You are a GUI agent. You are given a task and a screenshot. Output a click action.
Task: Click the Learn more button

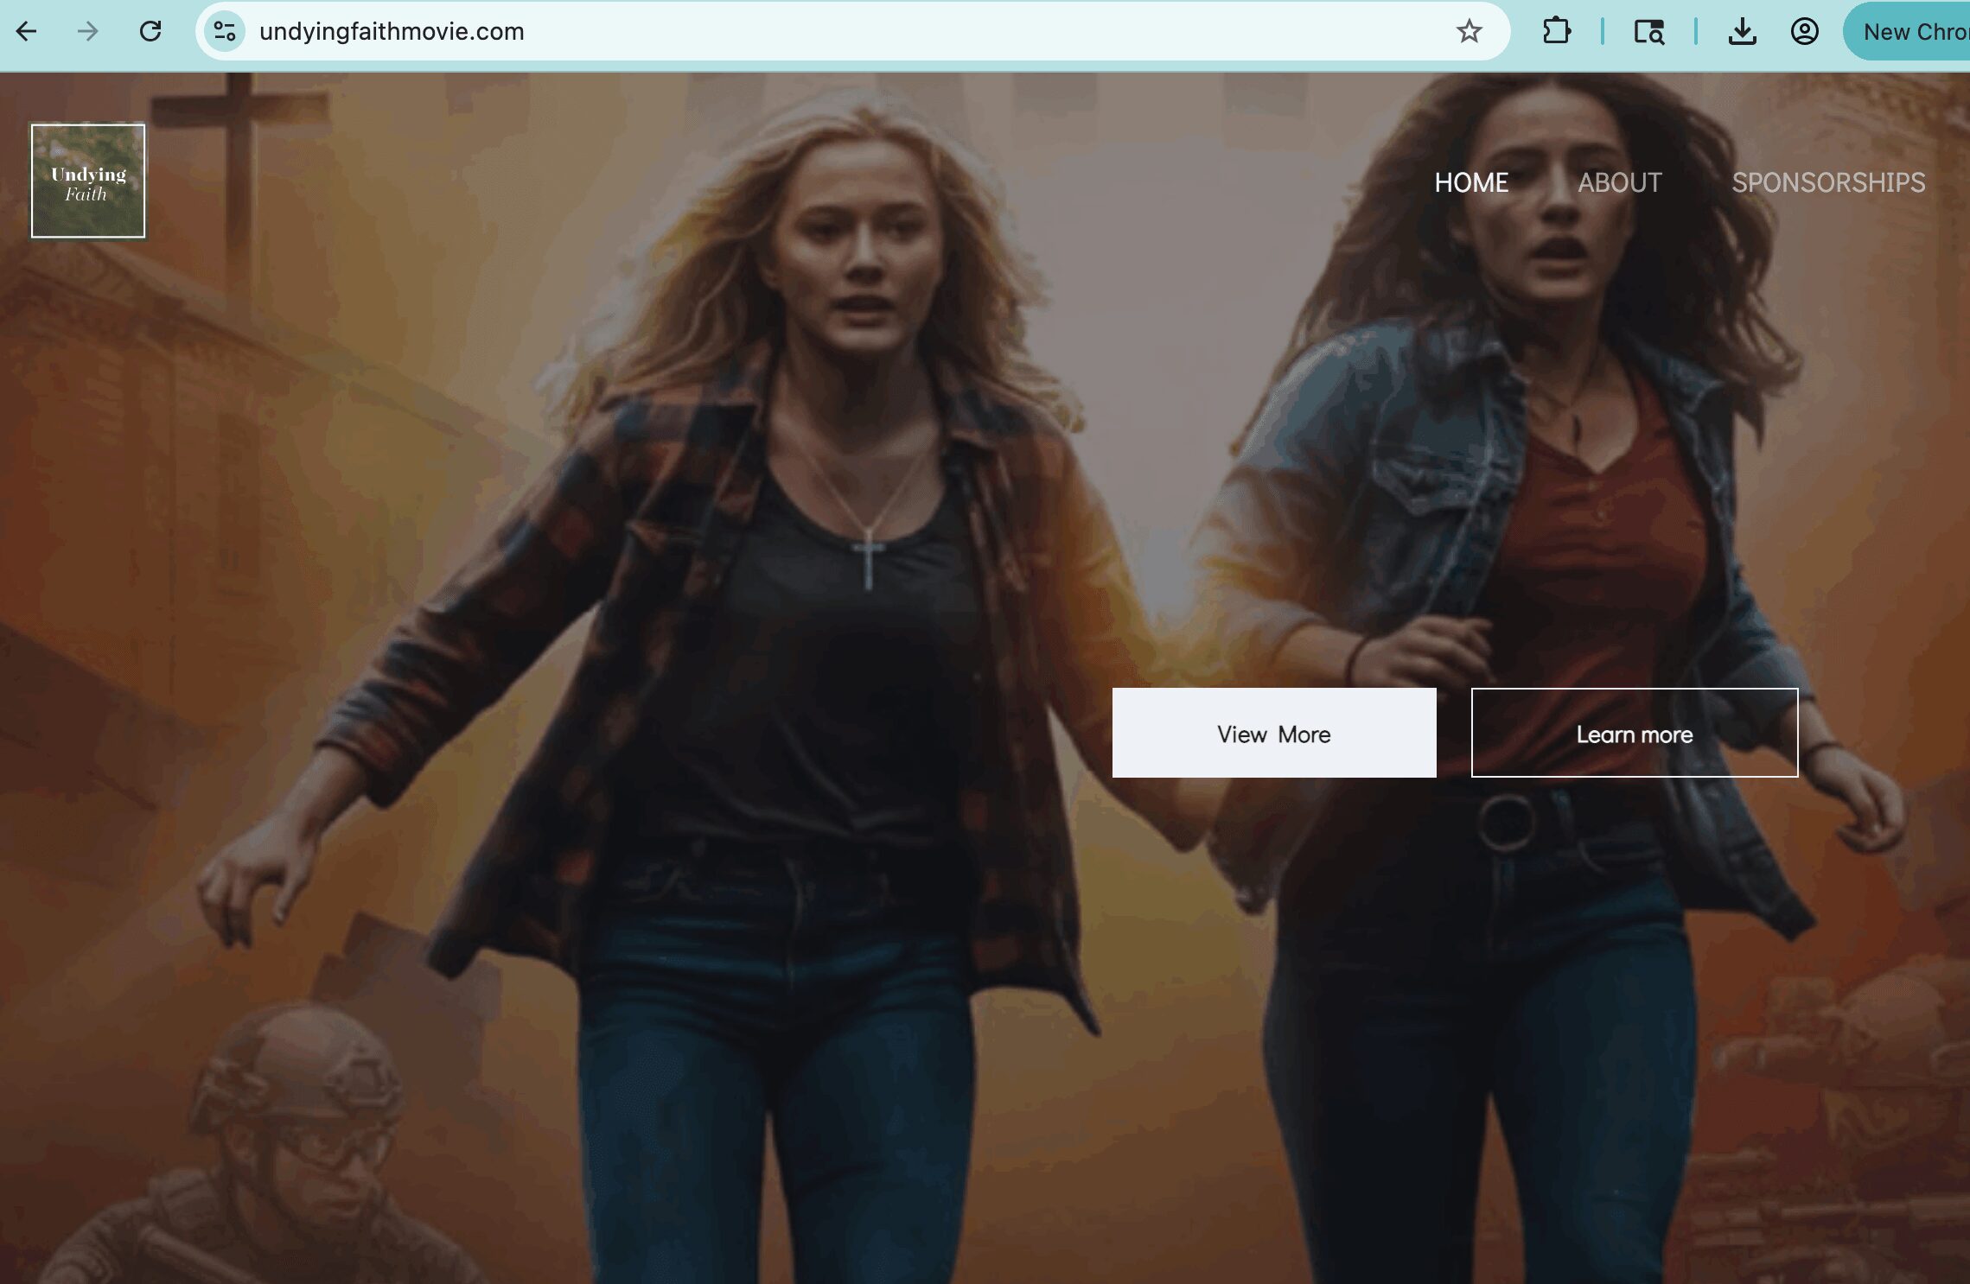1635,733
